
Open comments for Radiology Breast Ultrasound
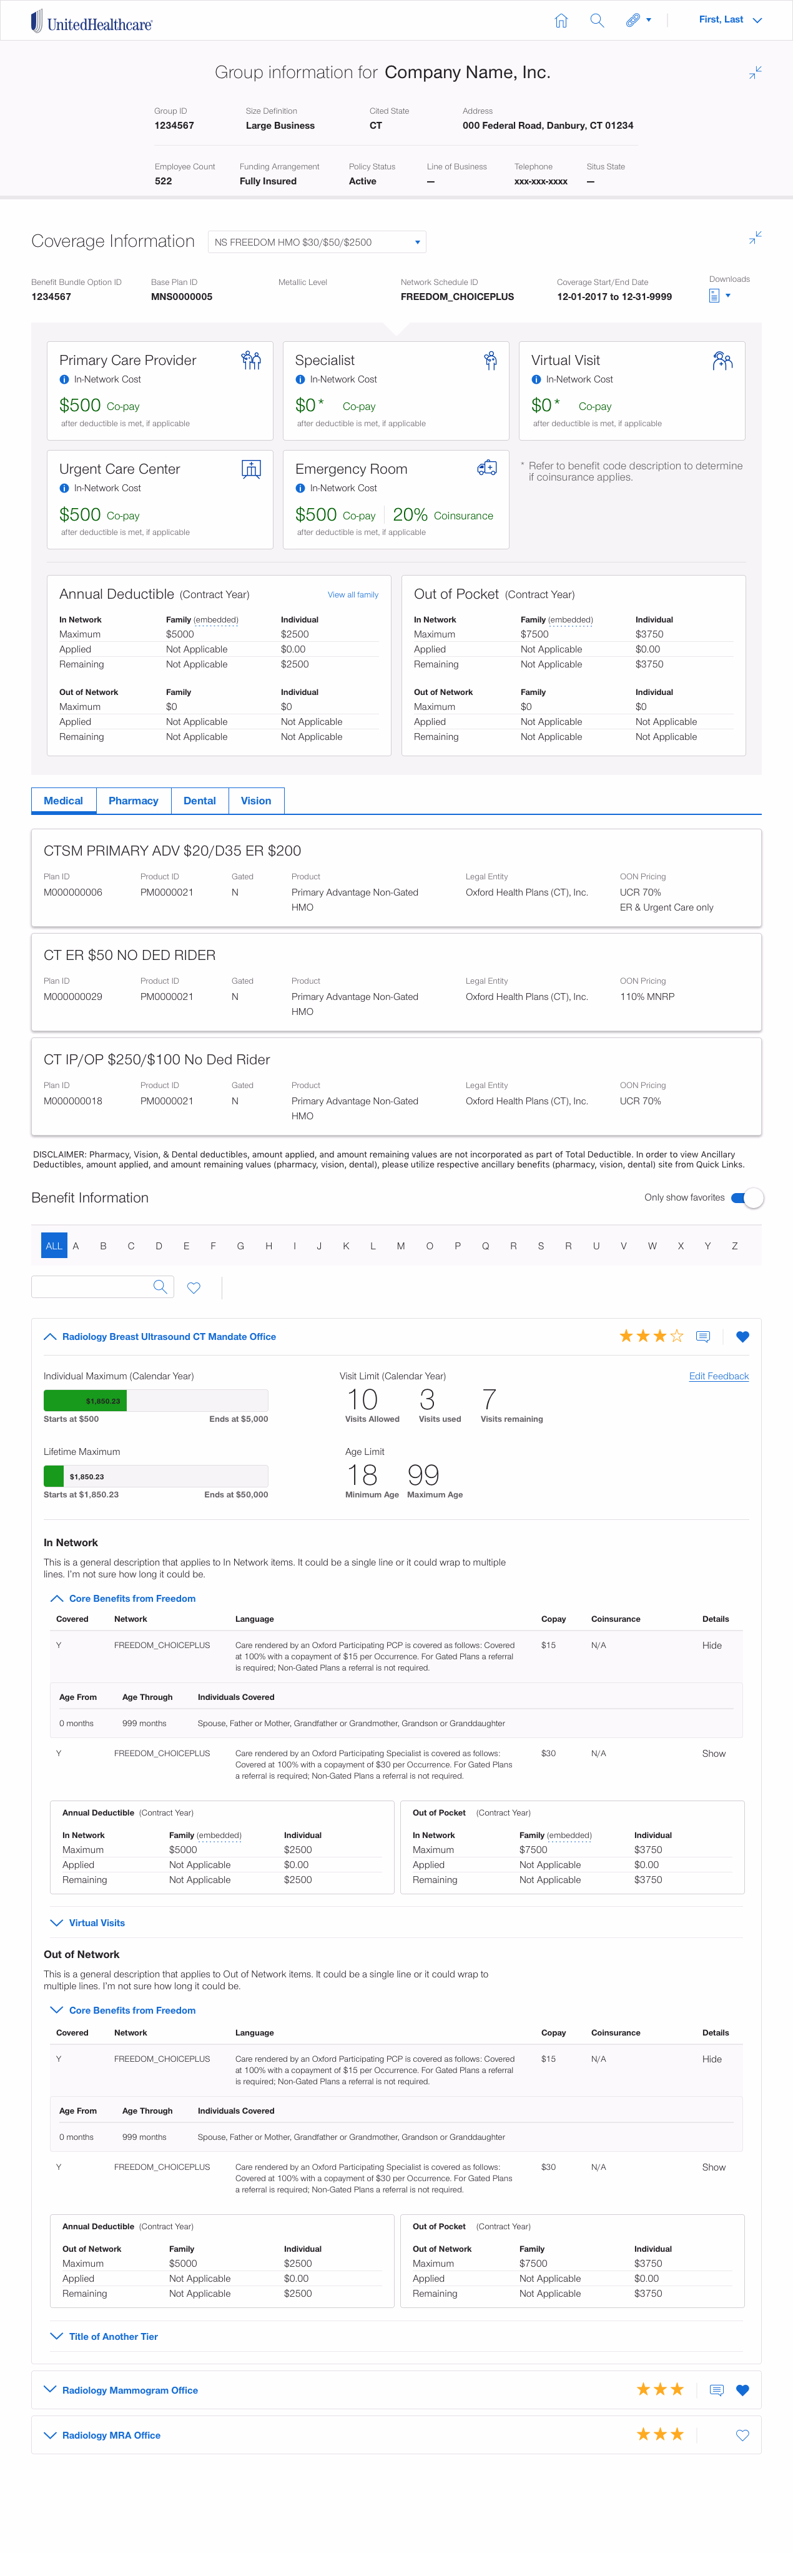tap(703, 1337)
